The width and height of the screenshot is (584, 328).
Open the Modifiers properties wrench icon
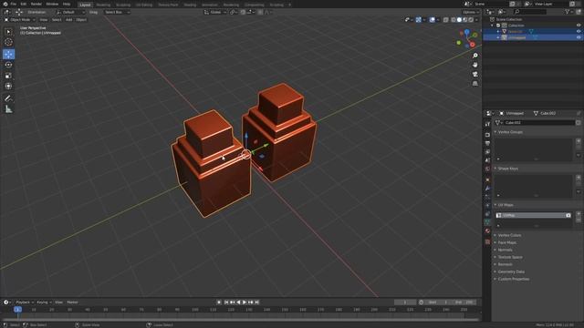[487, 189]
